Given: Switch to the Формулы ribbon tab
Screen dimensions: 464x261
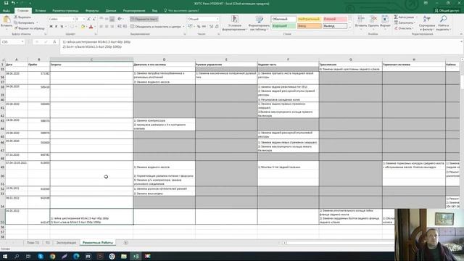Looking at the screenshot, I should 92,11.
